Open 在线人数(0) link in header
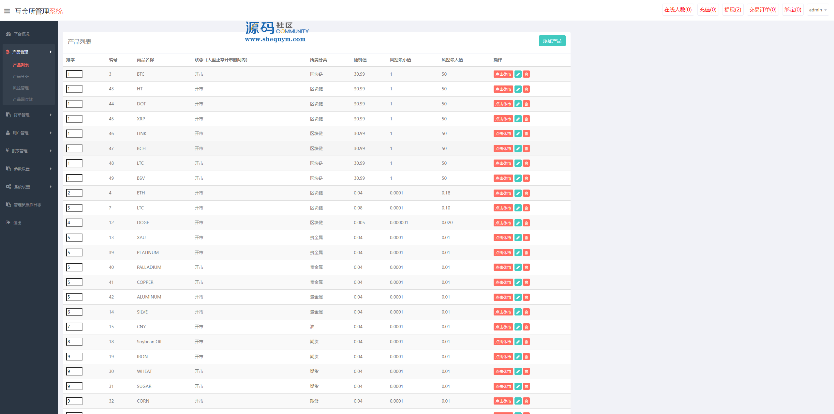834x414 pixels. click(x=678, y=10)
